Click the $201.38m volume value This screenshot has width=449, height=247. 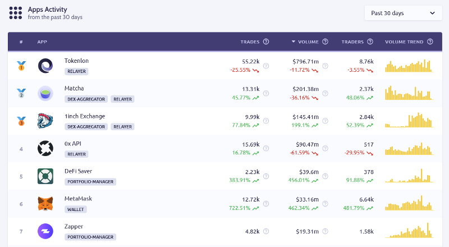[305, 89]
